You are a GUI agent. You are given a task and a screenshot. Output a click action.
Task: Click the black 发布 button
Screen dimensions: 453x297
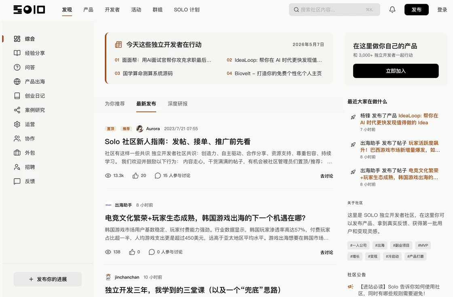(x=416, y=10)
